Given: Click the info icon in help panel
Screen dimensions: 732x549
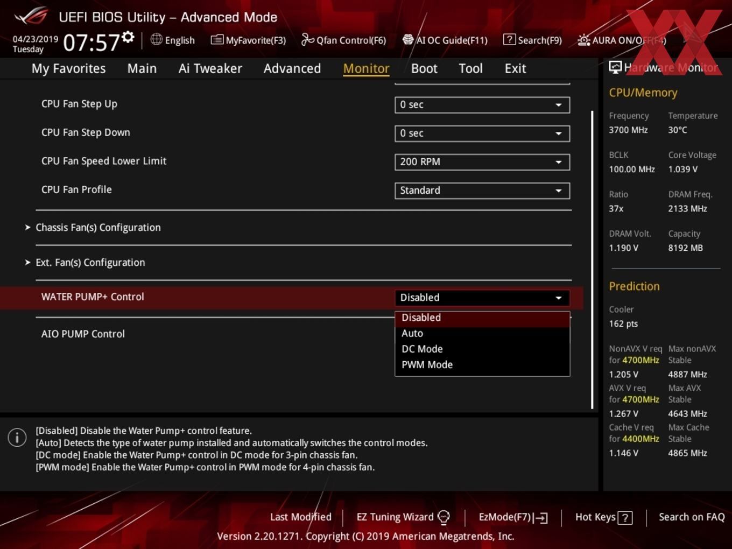Looking at the screenshot, I should tap(17, 438).
